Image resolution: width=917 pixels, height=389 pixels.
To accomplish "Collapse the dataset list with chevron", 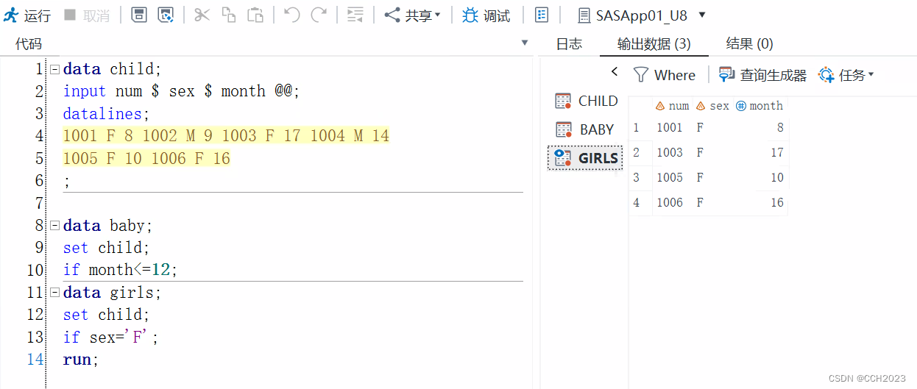I will [615, 72].
